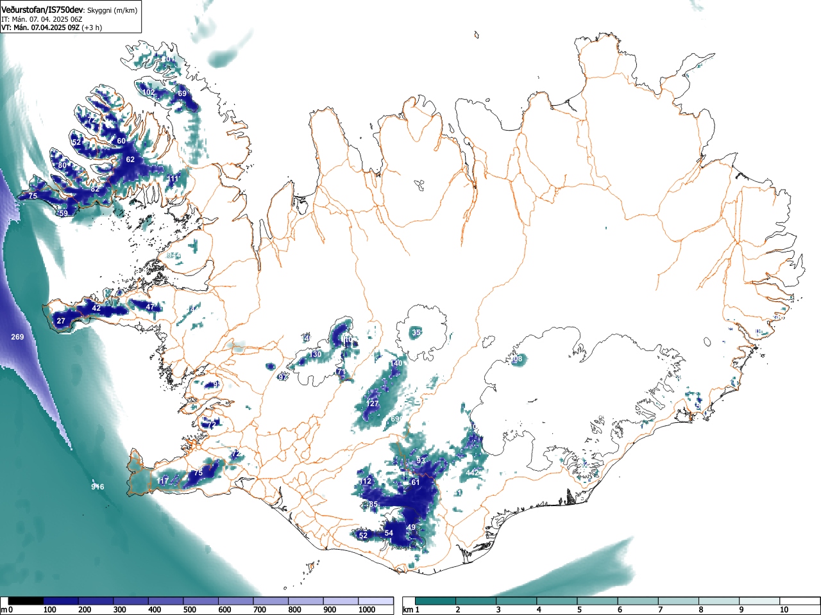
Task: Select the 600–700 m legend color segment
Action: click(x=236, y=601)
